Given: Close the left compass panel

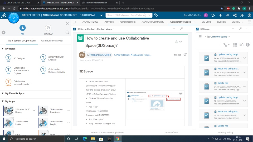Looking at the screenshot, I should tap(67, 23).
